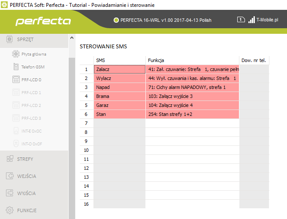Click the T-Mobile.pl operator label
The height and width of the screenshot is (219, 287).
tap(267, 20)
